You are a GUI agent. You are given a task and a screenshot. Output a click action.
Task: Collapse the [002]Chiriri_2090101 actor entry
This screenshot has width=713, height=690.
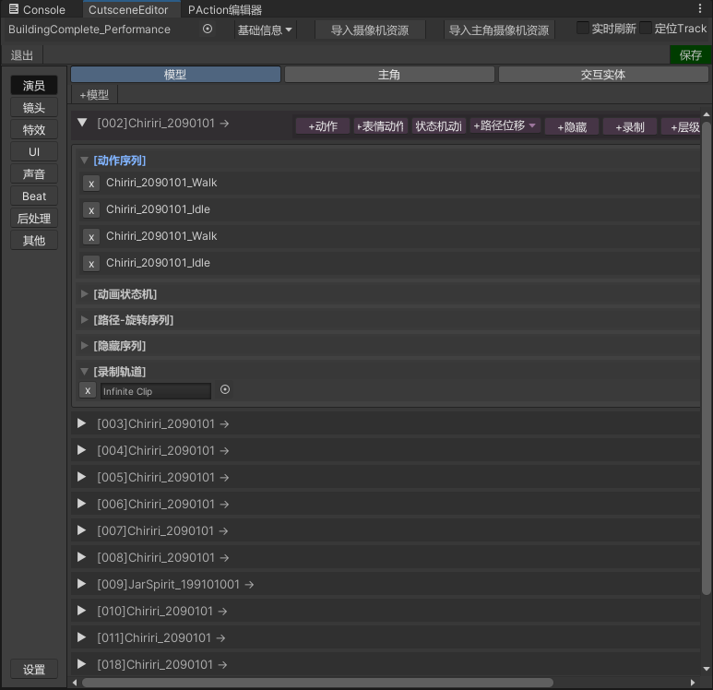click(x=82, y=123)
